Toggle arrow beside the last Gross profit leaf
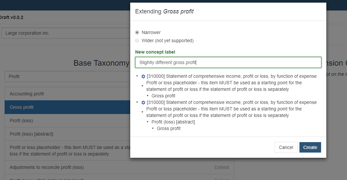Image resolution: width=347 pixels, height=180 pixels. pos(153,128)
